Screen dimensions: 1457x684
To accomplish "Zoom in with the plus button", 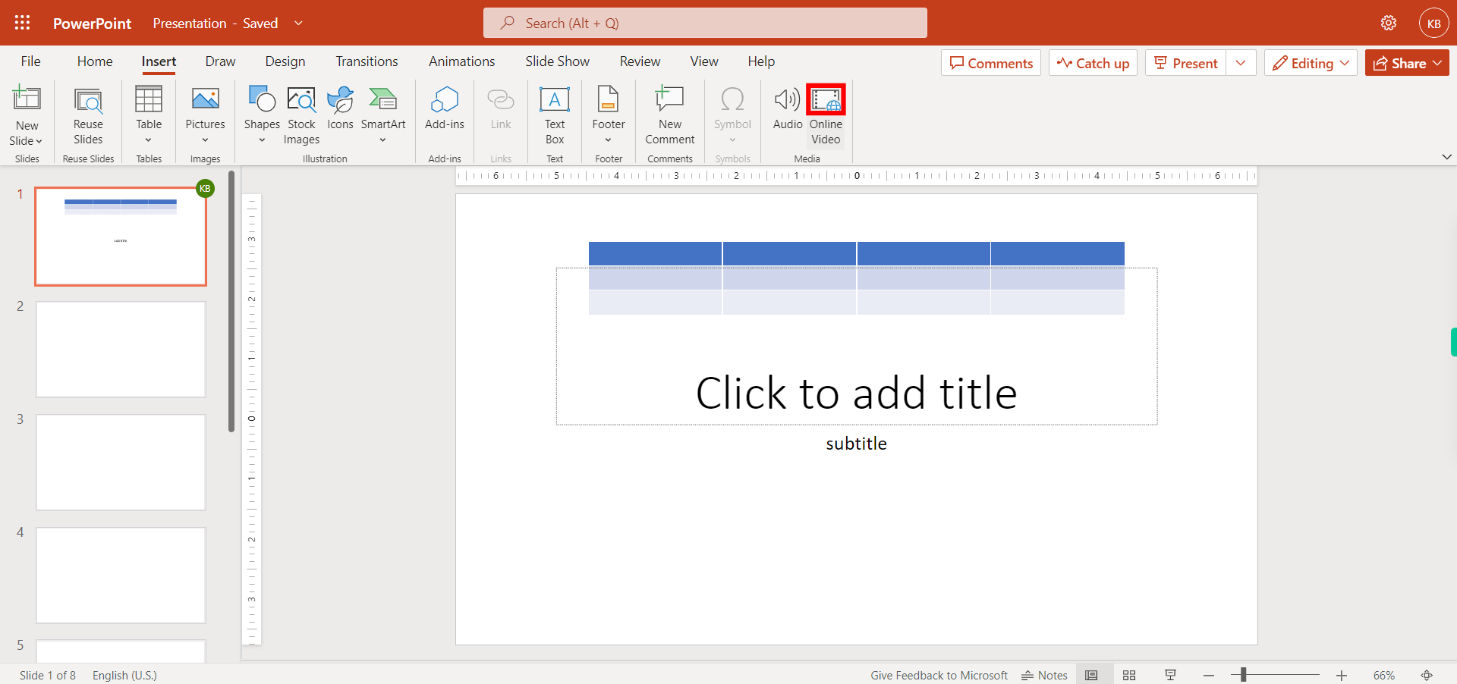I will coord(1342,675).
